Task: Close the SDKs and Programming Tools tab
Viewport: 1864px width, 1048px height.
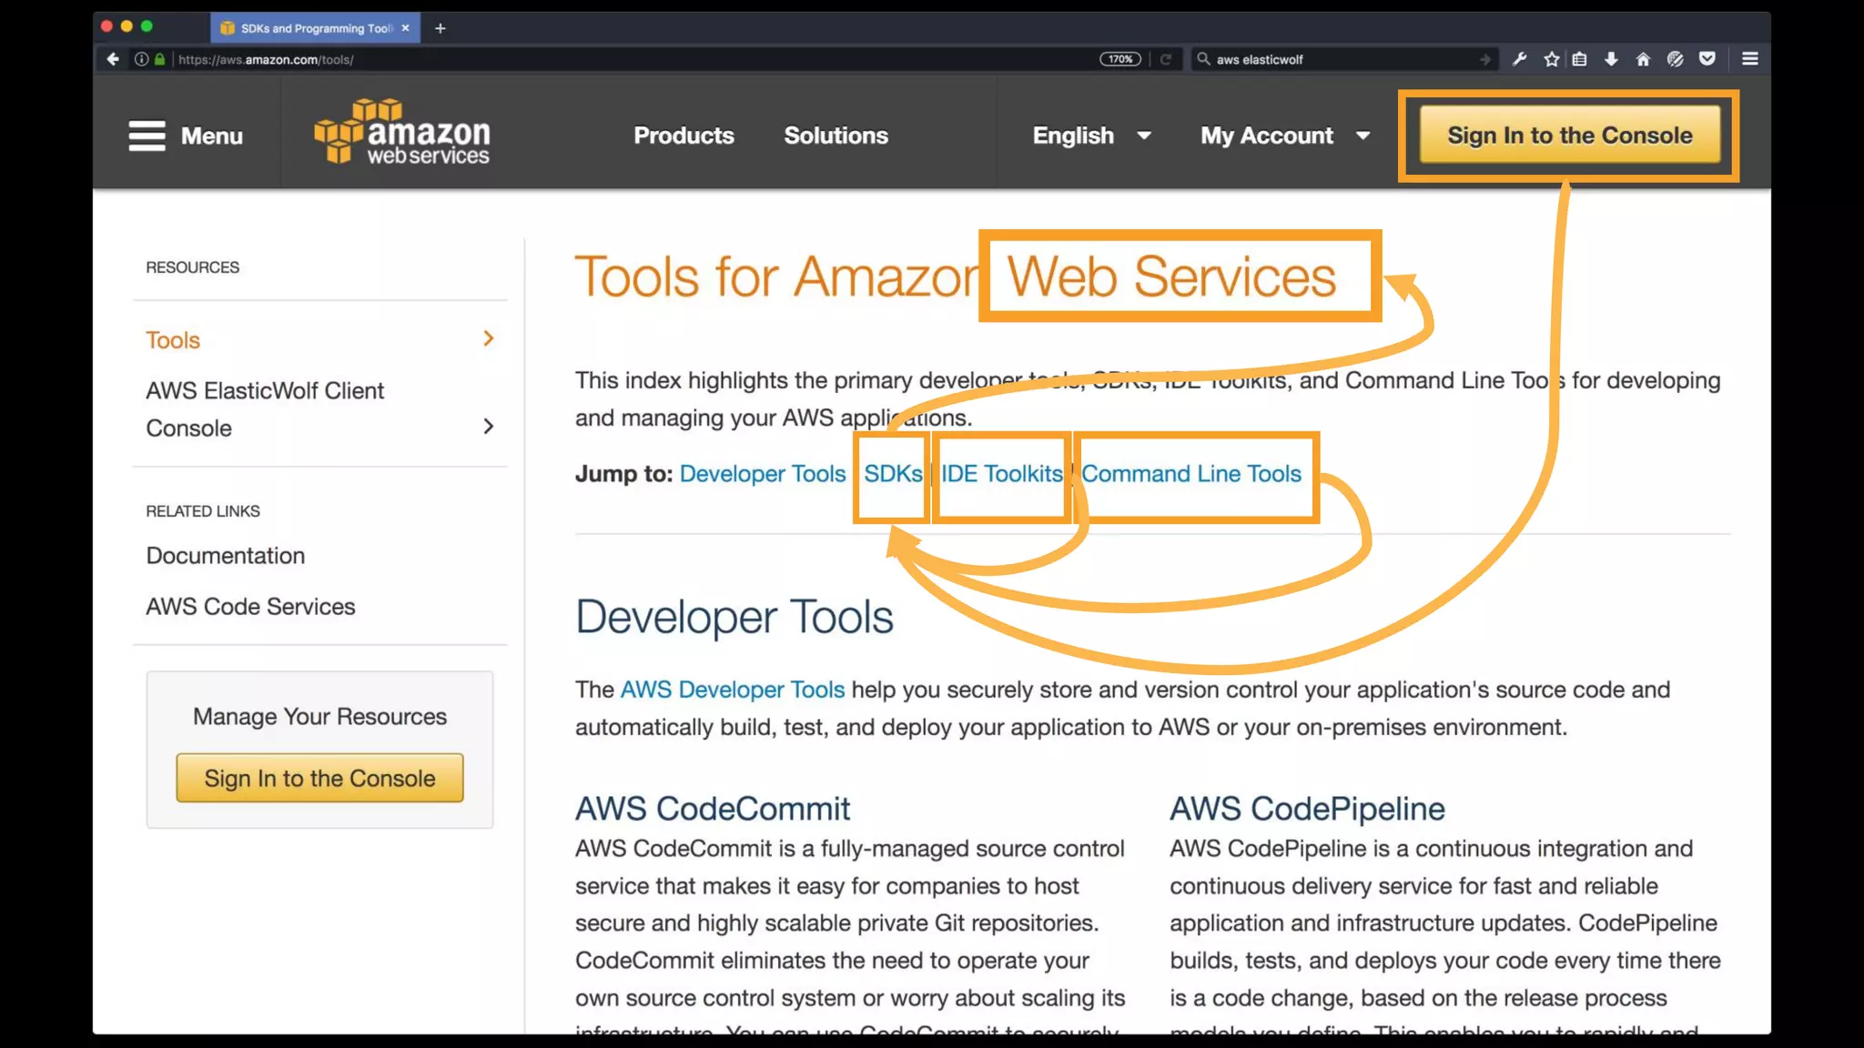Action: click(405, 28)
